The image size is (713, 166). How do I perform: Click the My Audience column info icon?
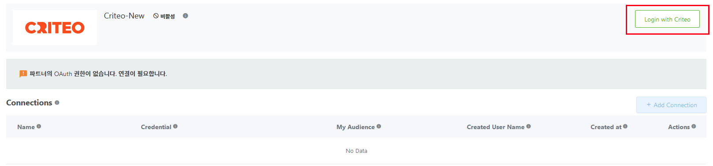point(379,126)
